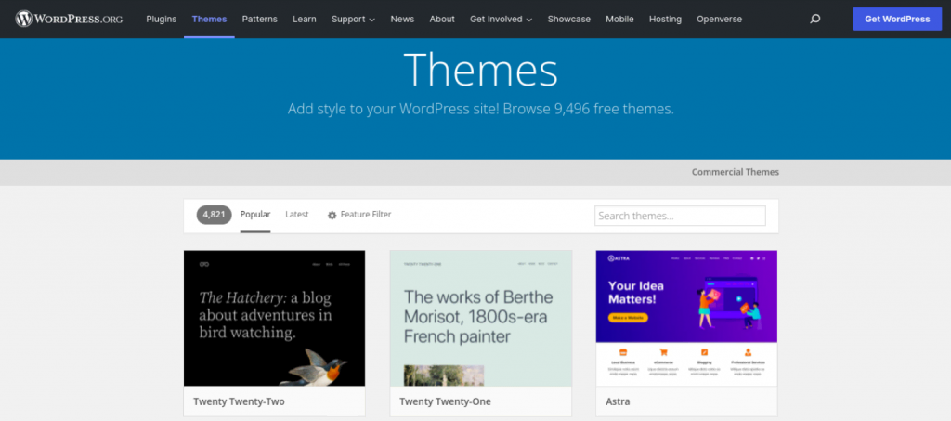The width and height of the screenshot is (951, 421).
Task: Navigate to the Hosting page
Action: click(664, 19)
